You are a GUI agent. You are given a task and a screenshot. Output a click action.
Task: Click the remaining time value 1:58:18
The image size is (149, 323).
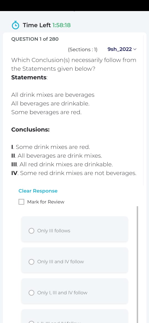62,25
